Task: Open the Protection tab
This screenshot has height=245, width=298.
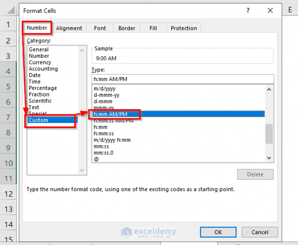Action: pos(184,28)
